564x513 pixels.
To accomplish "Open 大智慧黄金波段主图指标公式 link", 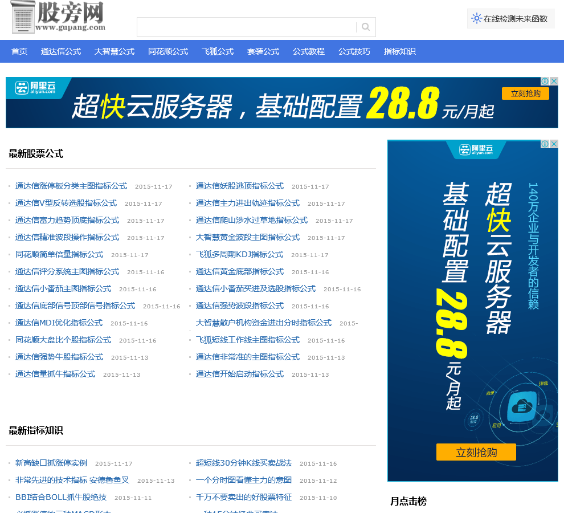I will [248, 238].
